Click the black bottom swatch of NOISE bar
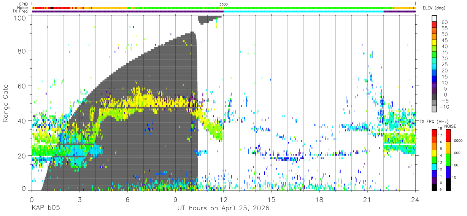The height and width of the screenshot is (216, 467). point(448,184)
